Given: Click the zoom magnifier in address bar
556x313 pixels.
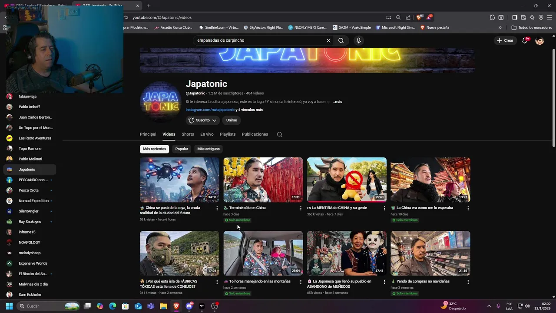Looking at the screenshot, I should (398, 17).
